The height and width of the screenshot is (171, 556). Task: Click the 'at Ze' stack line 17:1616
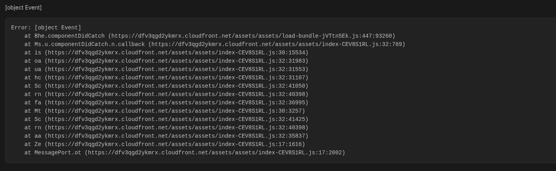165,144
